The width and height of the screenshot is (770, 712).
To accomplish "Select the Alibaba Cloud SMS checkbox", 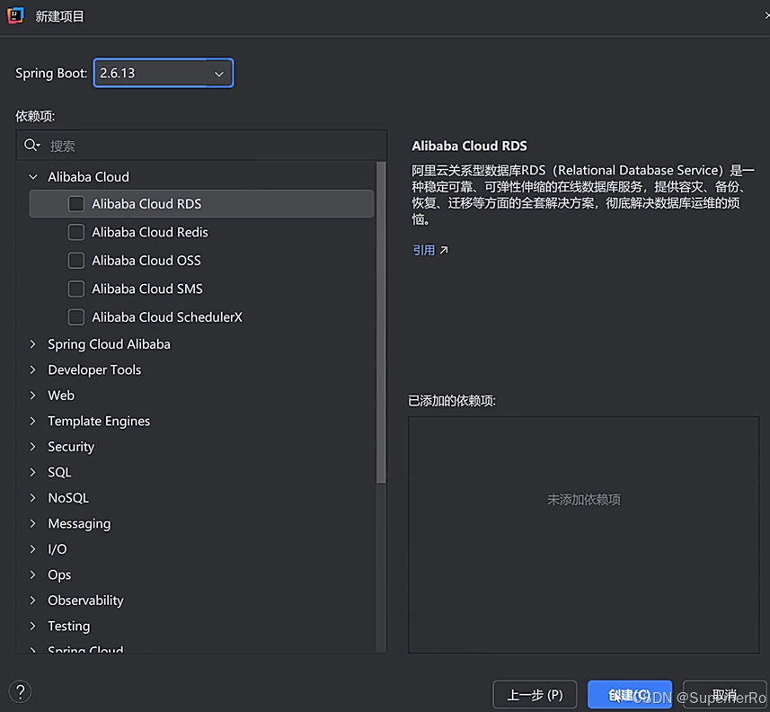I will pos(76,289).
